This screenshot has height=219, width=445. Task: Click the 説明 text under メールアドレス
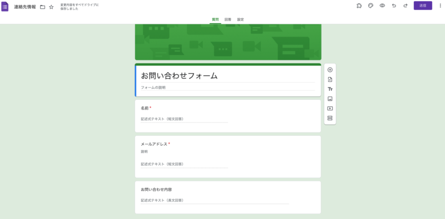(x=144, y=152)
